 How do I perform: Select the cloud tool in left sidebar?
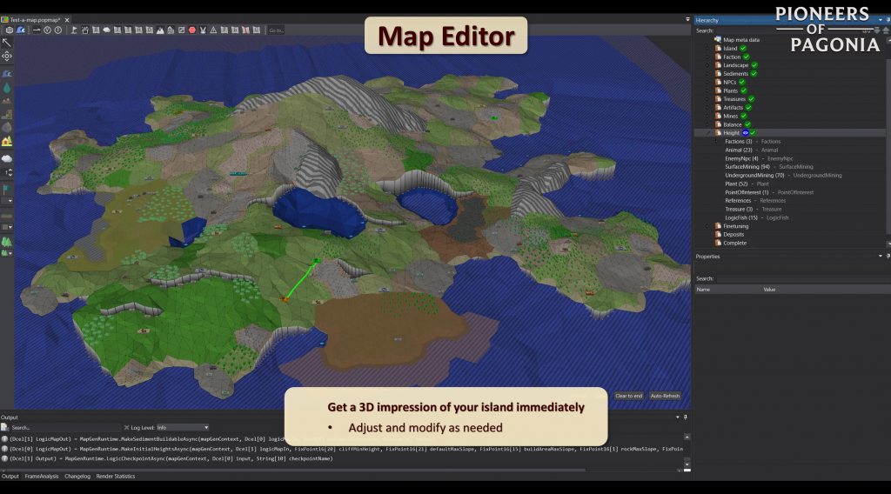point(7,158)
